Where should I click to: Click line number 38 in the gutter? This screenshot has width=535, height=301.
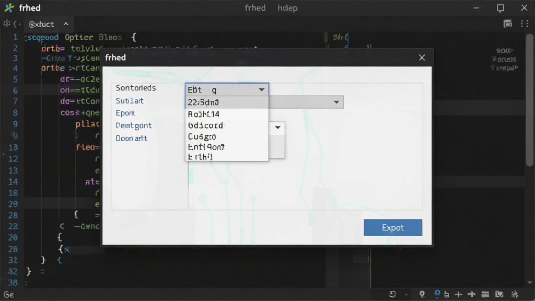pyautogui.click(x=13, y=283)
